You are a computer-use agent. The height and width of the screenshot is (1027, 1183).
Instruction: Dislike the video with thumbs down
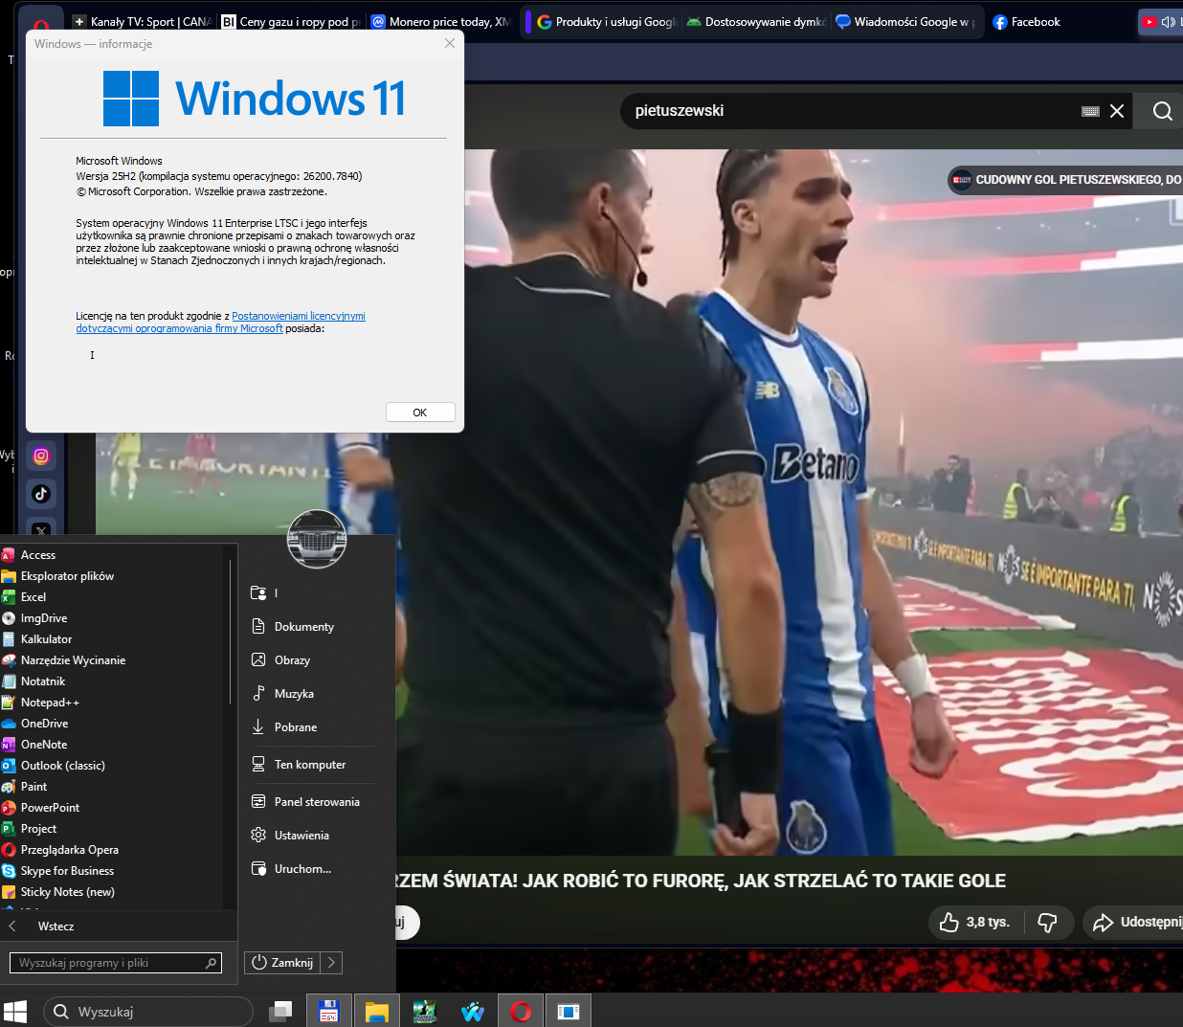click(x=1047, y=922)
